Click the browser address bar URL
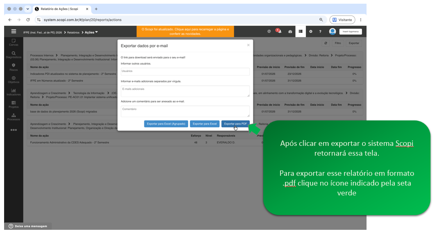 [82, 20]
